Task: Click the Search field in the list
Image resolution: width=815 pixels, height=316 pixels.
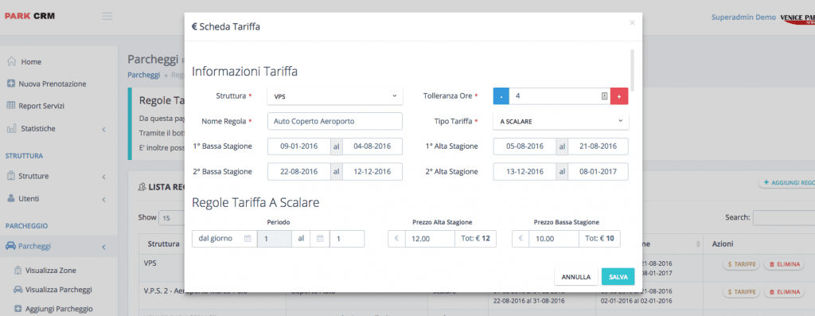Action: point(784,217)
